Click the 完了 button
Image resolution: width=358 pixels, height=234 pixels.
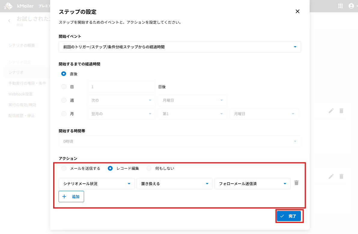(x=289, y=216)
